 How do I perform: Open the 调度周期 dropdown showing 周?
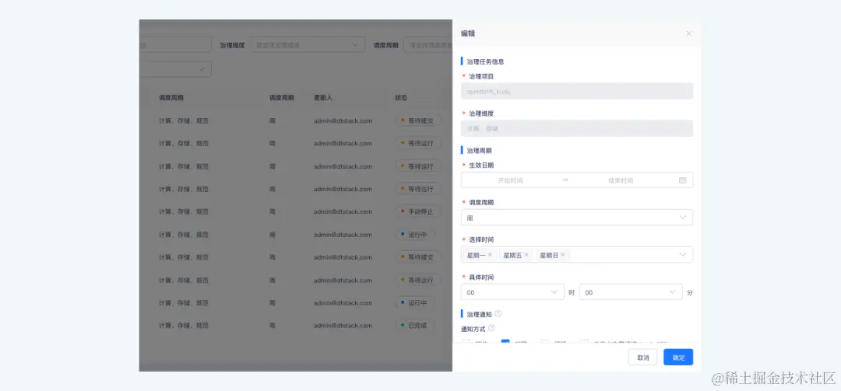pos(576,218)
